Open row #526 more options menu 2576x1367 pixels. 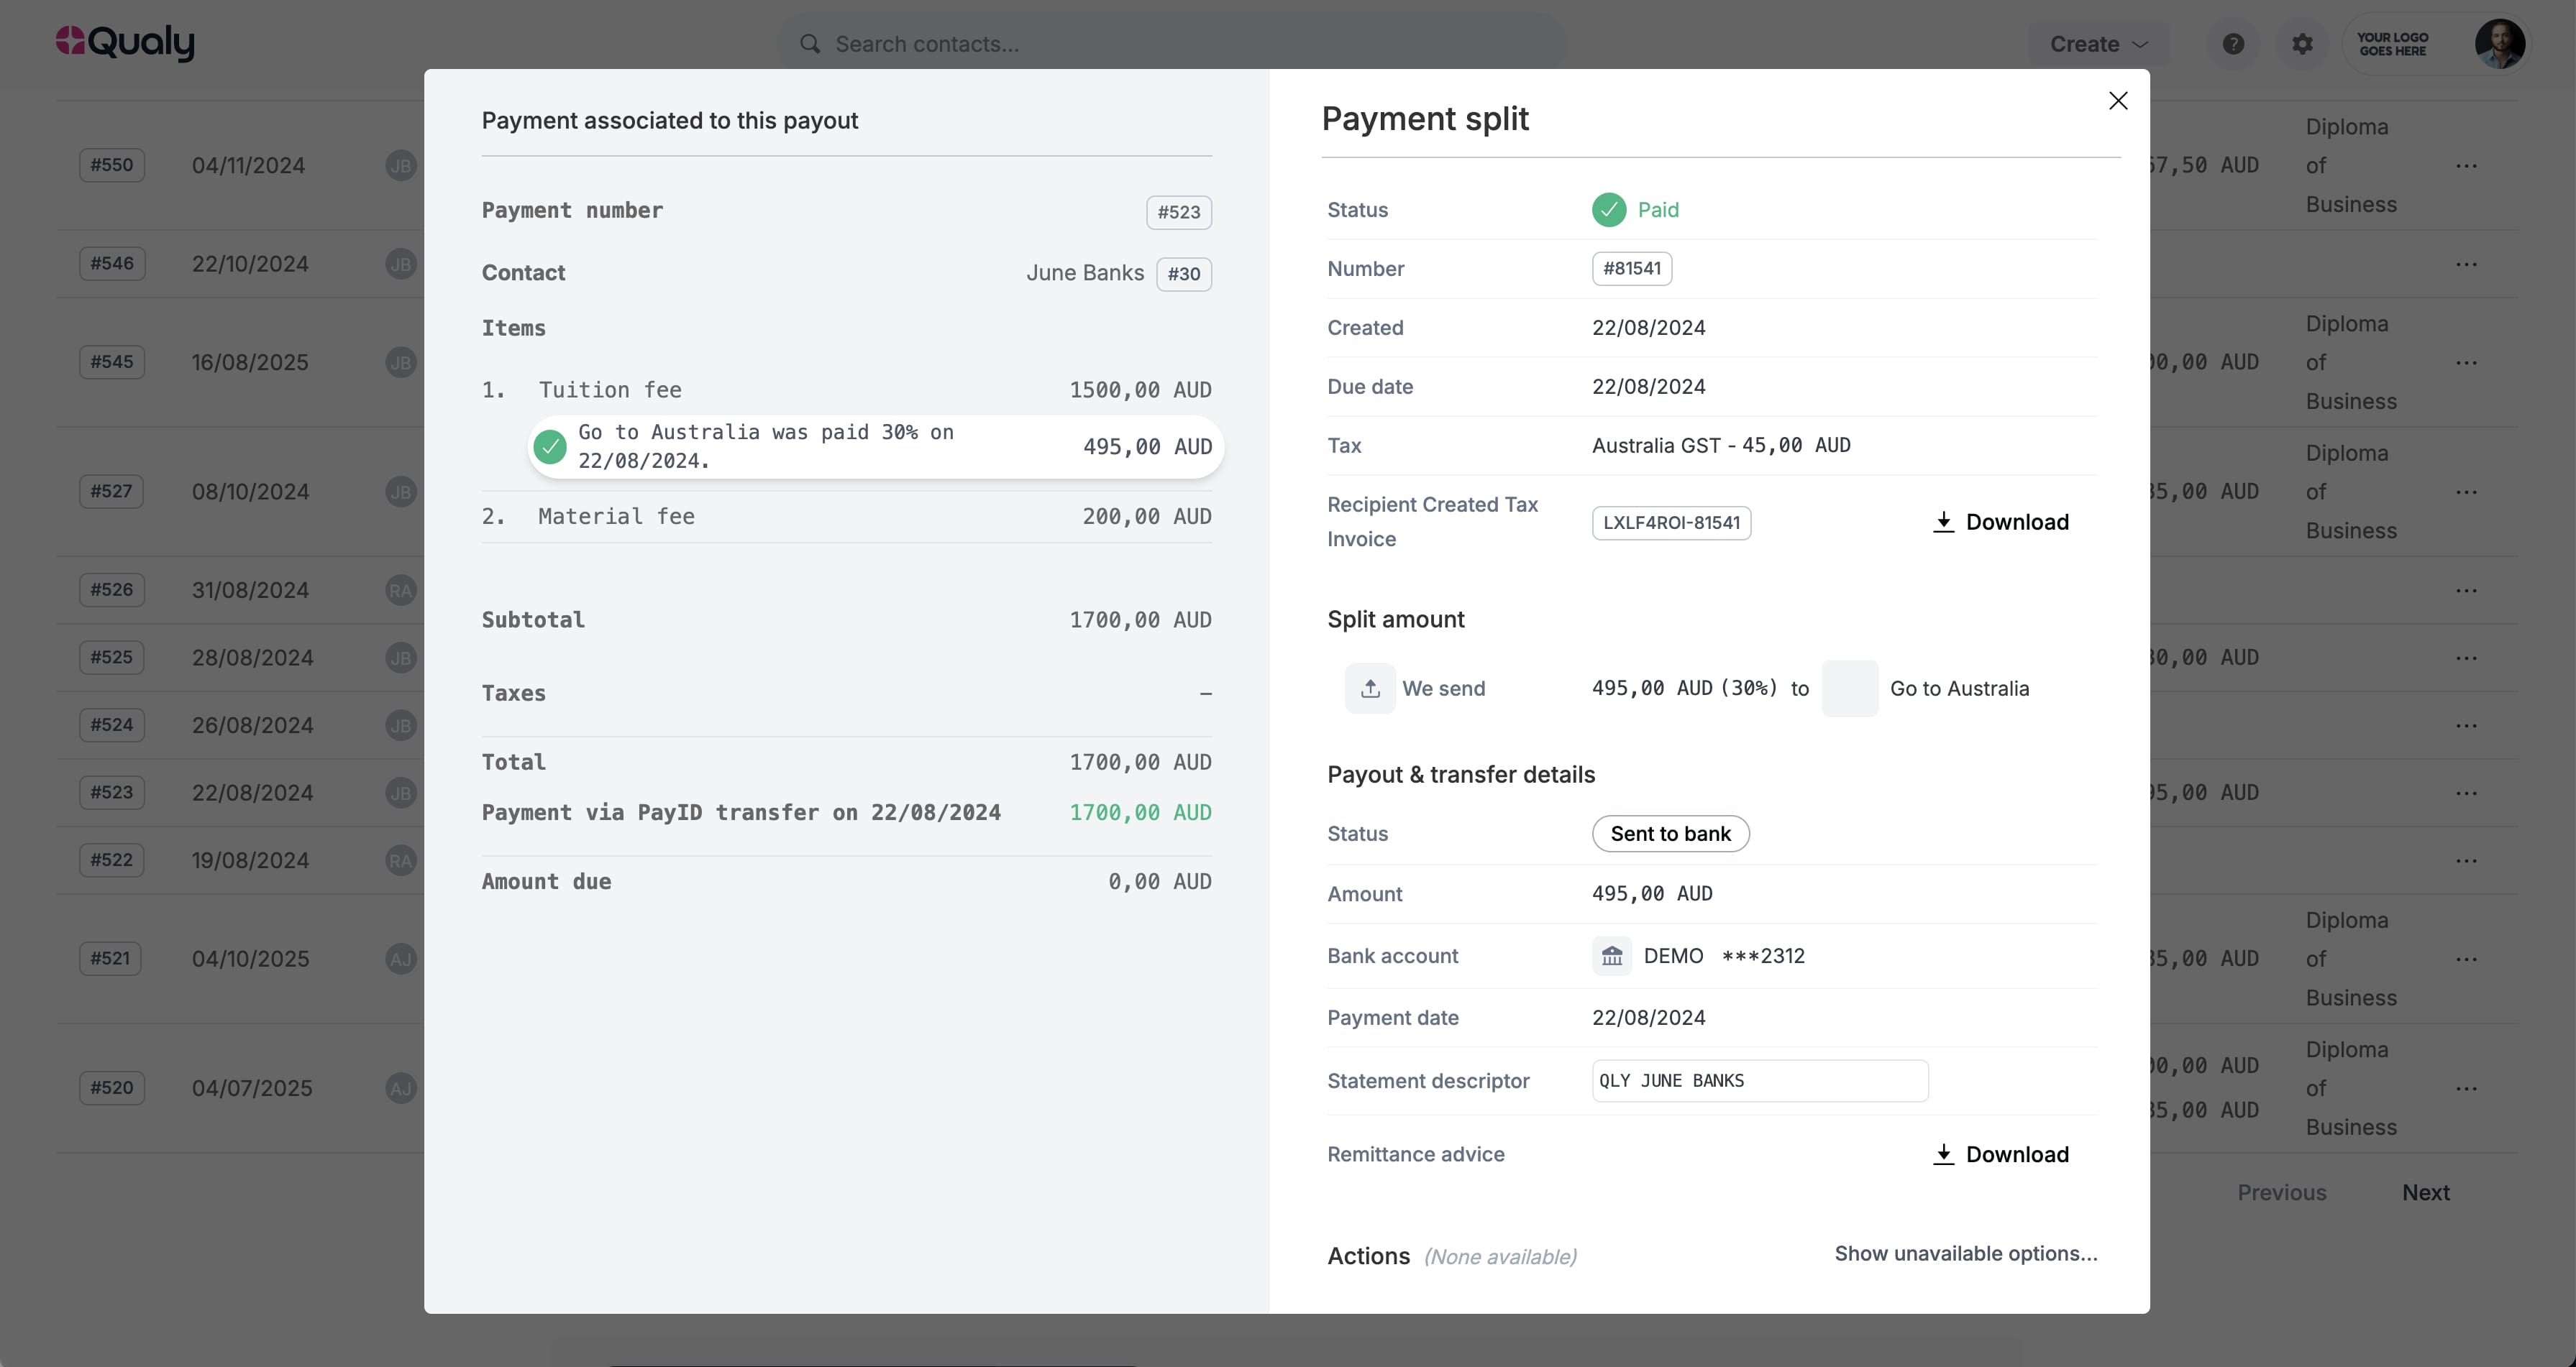coord(2466,591)
